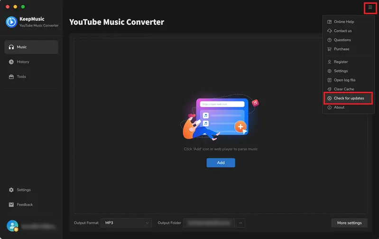The image size is (379, 239).
Task: Click the 'YouTube Music Converter' heading
Action: pyautogui.click(x=117, y=22)
